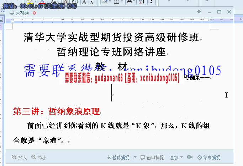Open the shading bucket dropdown arrow
This screenshot has height=166, width=243.
110,1
